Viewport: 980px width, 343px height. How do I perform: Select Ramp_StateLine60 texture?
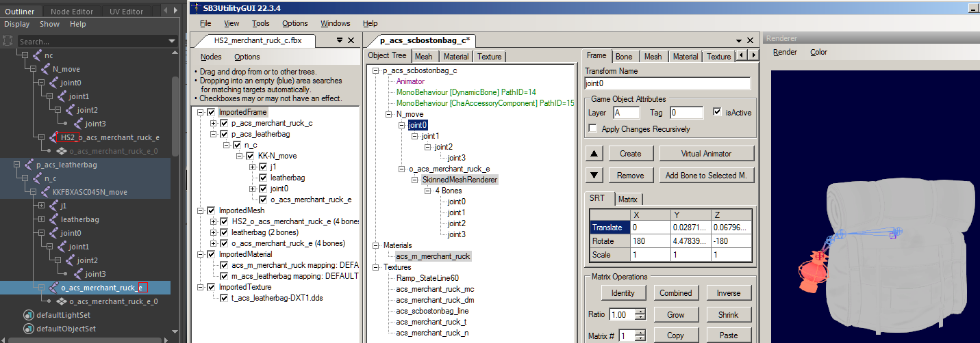427,278
